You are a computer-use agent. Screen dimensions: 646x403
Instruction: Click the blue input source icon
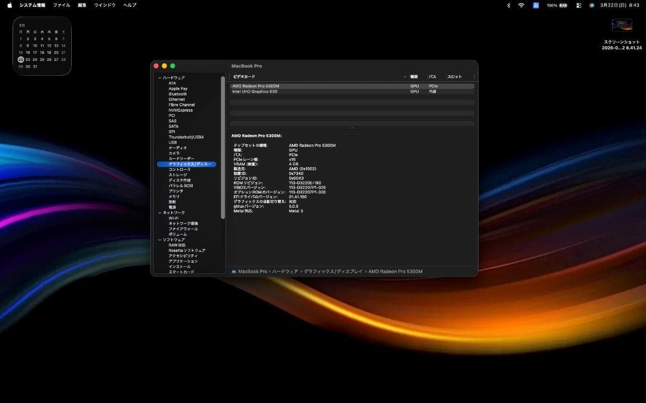click(x=535, y=5)
